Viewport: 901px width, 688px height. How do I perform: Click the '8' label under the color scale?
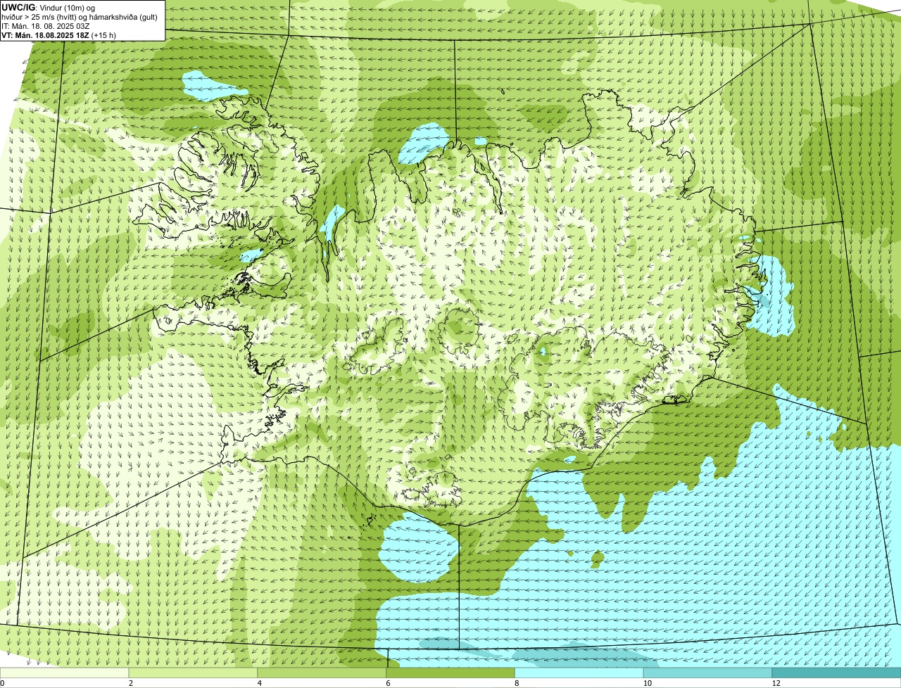coord(517,683)
